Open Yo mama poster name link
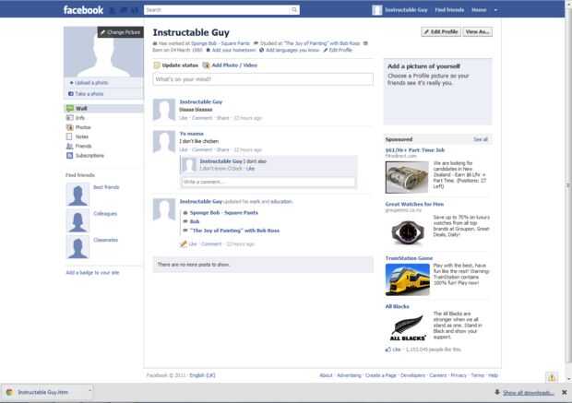This screenshot has width=572, height=403. pos(192,134)
